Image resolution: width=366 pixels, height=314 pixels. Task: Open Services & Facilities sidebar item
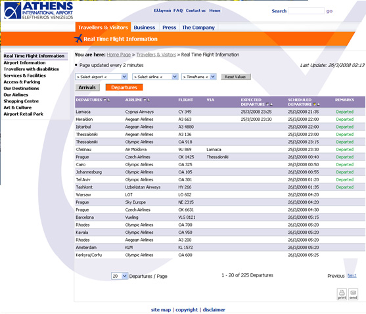tap(25, 76)
